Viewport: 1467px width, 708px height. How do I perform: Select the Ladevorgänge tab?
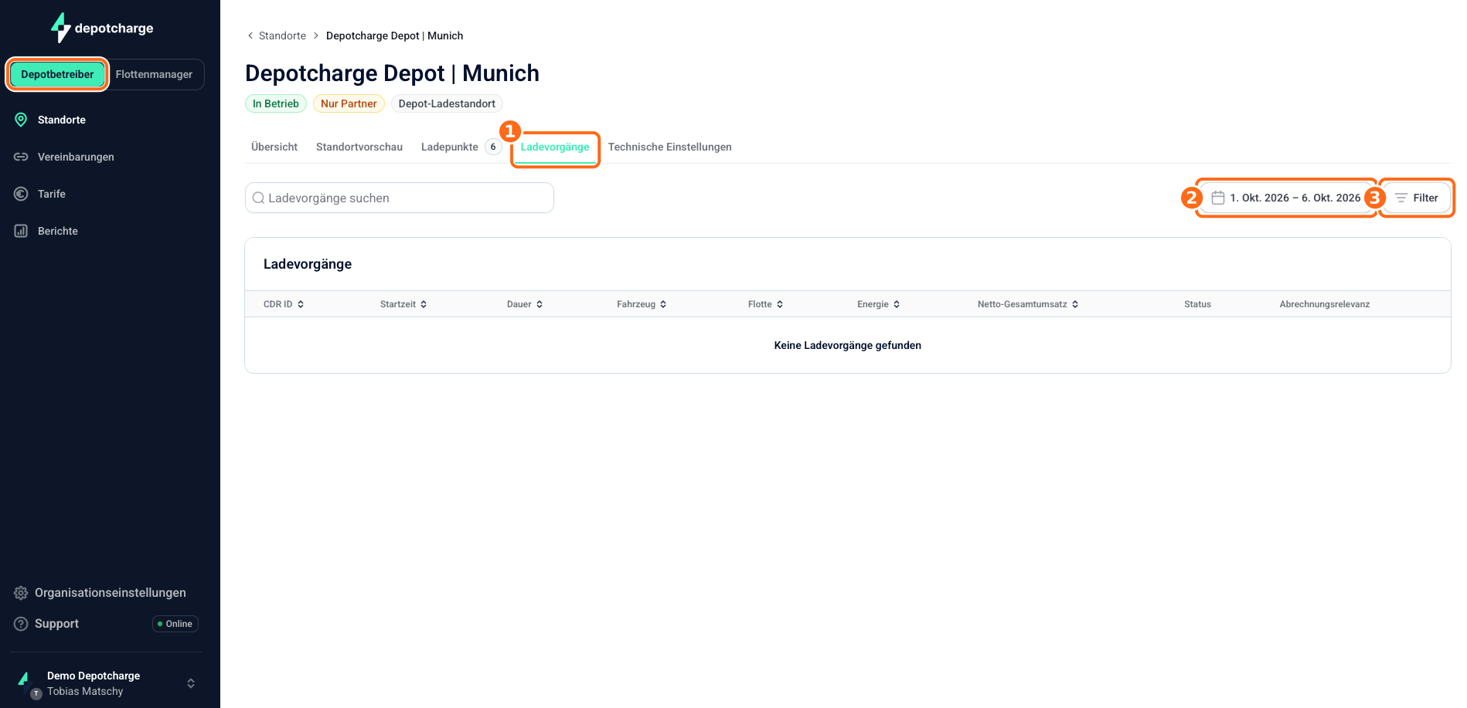[555, 147]
